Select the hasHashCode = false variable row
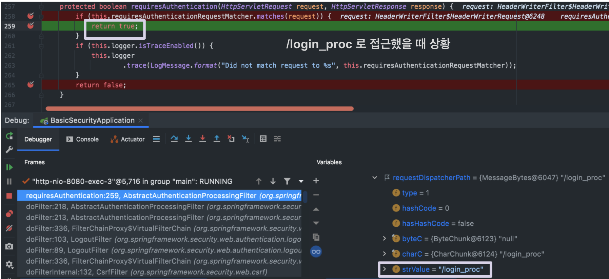 (x=433, y=223)
